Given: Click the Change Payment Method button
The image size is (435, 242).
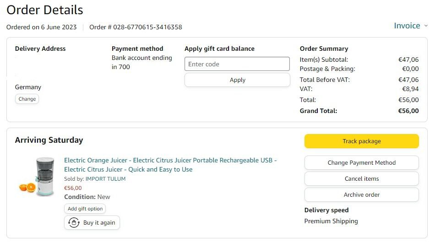Looking at the screenshot, I should click(361, 163).
